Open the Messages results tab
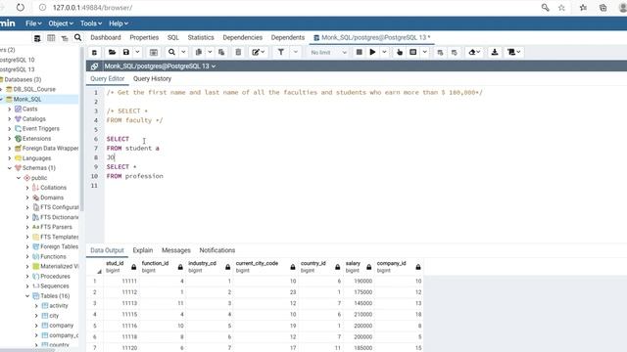This screenshot has width=627, height=352. point(176,250)
